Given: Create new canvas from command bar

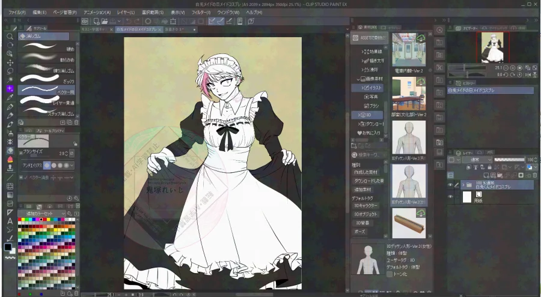Looking at the screenshot, I should pos(97,22).
